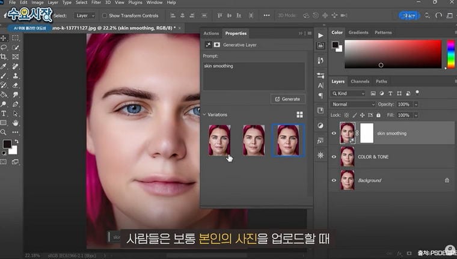Open the Kind filter dropdown
The width and height of the screenshot is (457, 259).
[x=349, y=93]
